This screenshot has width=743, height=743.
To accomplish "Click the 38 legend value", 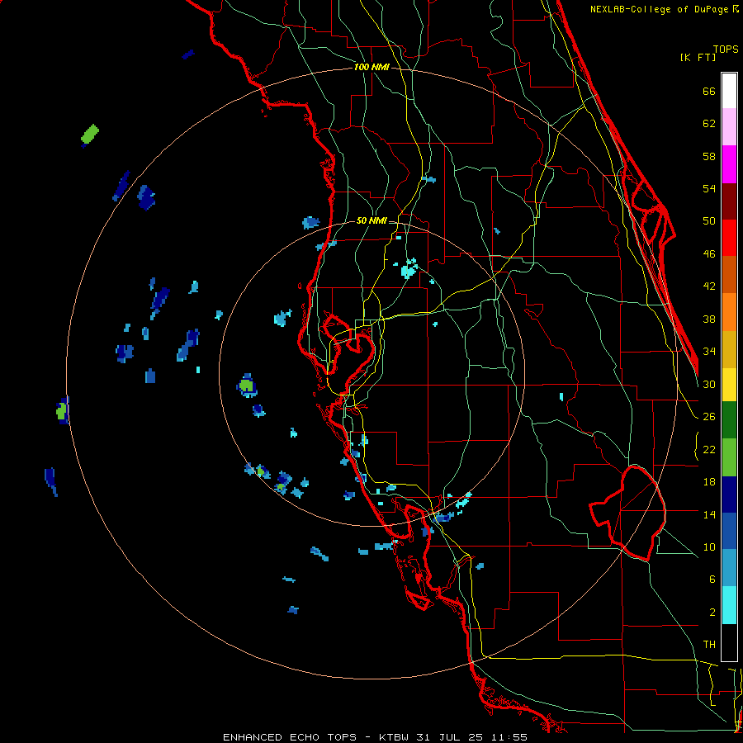I will [x=709, y=319].
